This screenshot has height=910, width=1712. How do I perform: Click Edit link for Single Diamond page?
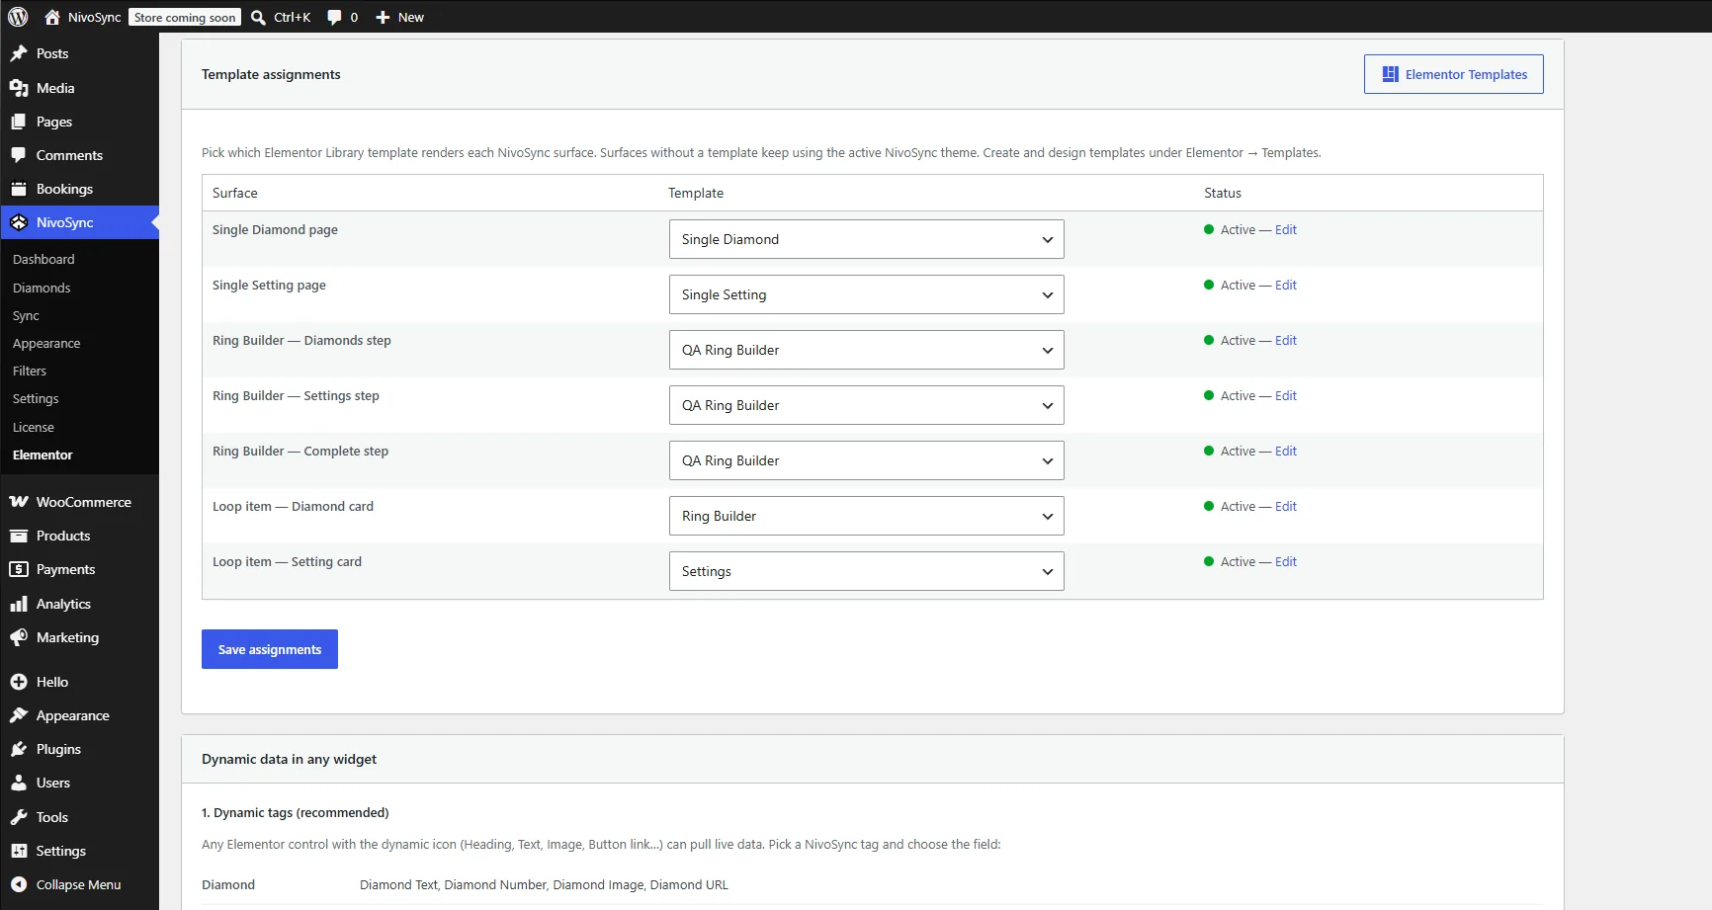click(x=1285, y=229)
